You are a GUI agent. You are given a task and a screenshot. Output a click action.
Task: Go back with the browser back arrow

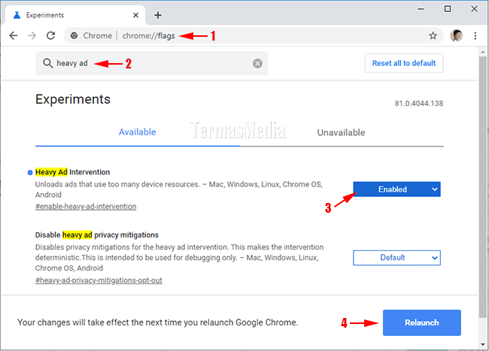pos(14,36)
